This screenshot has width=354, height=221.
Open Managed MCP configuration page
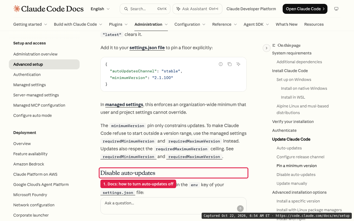coord(39,105)
